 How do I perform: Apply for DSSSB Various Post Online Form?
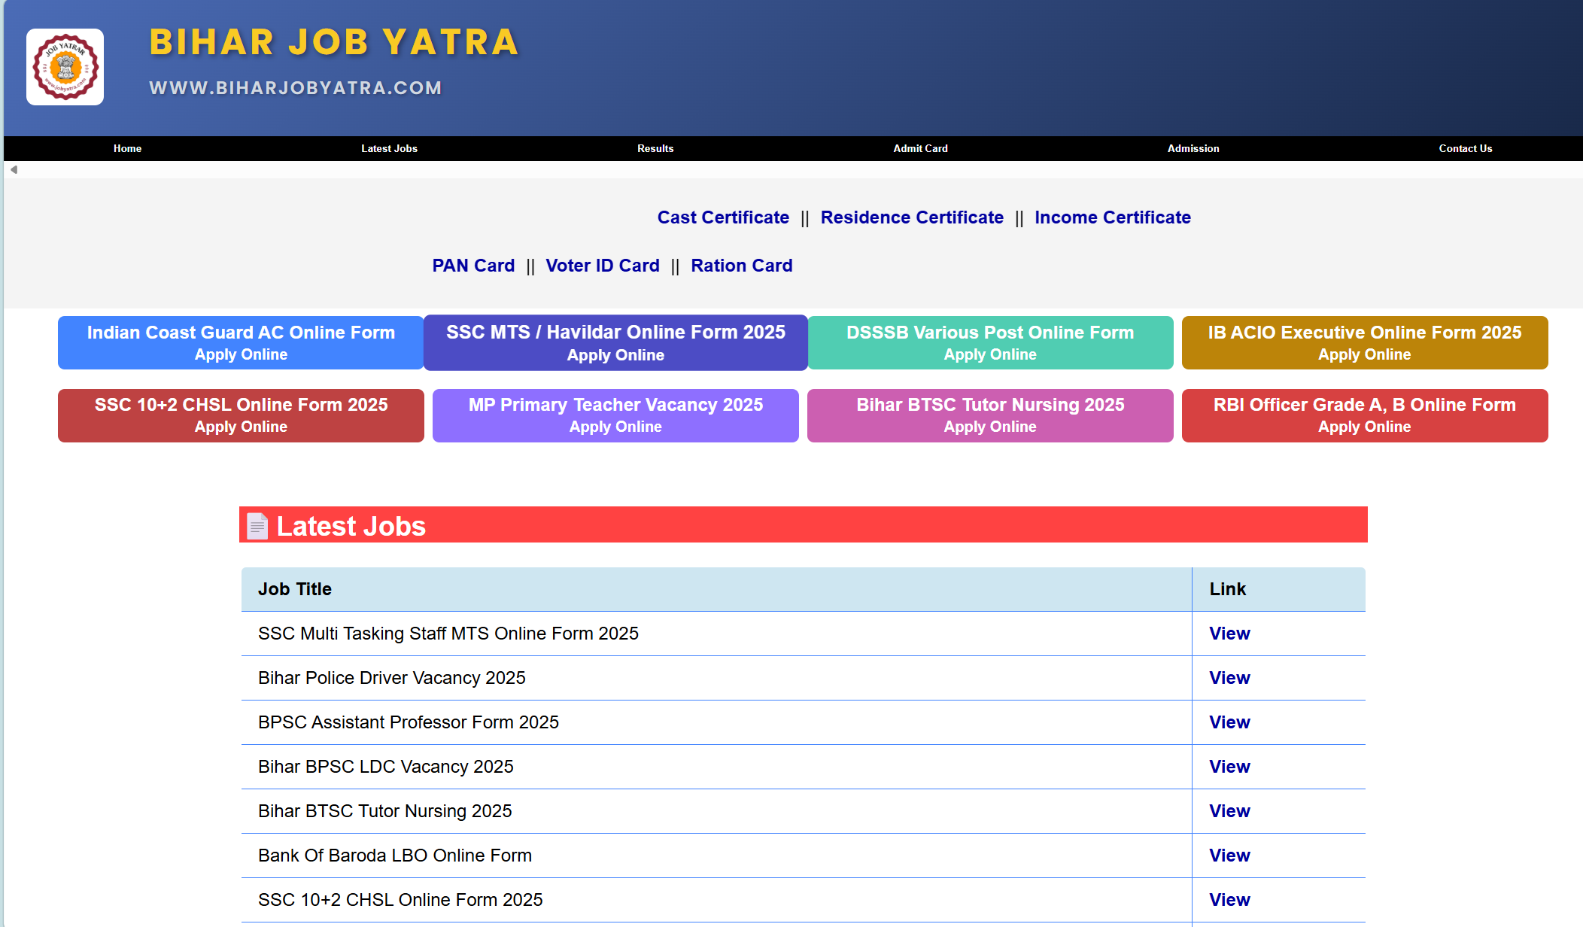click(990, 343)
